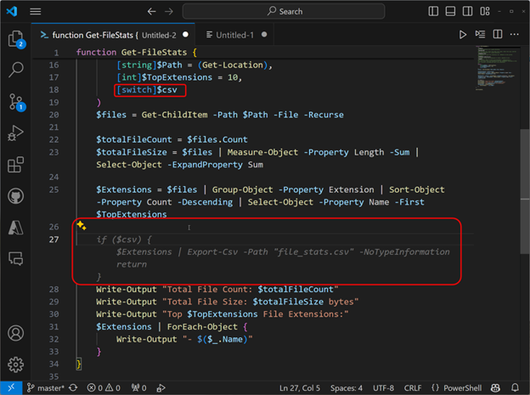Click the unsaved dot on Untitled-2 tab
The image size is (530, 395).
tap(185, 35)
